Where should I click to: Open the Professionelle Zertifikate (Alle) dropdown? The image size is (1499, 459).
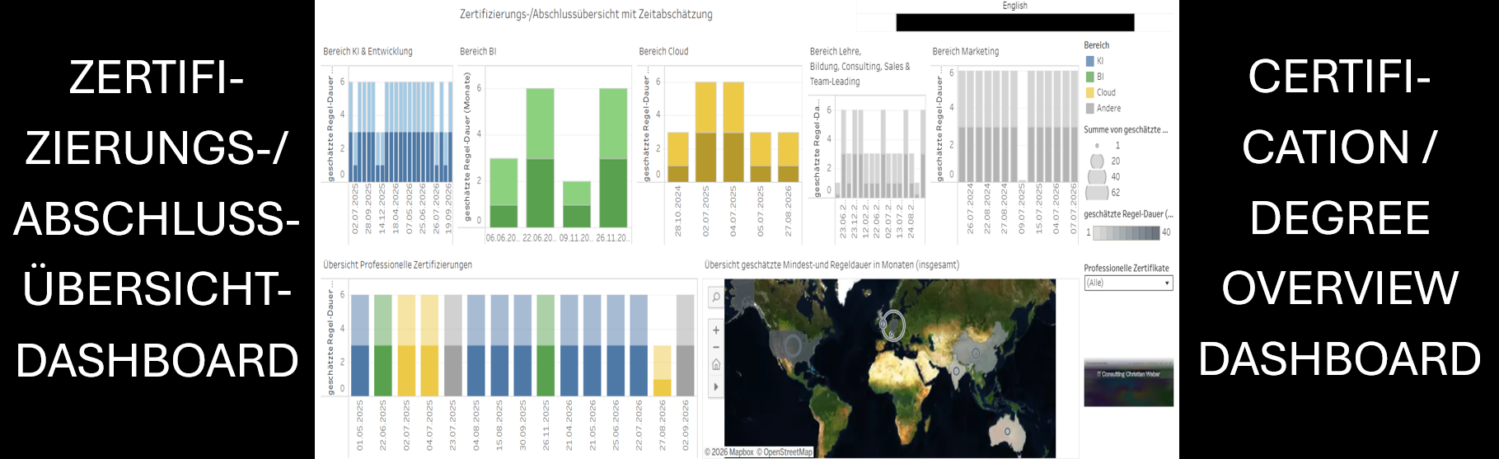point(1128,283)
